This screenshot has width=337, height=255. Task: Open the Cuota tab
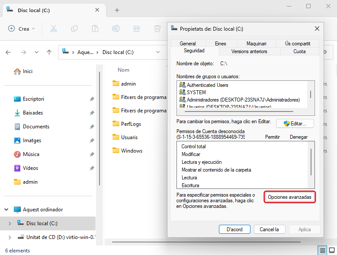[299, 51]
